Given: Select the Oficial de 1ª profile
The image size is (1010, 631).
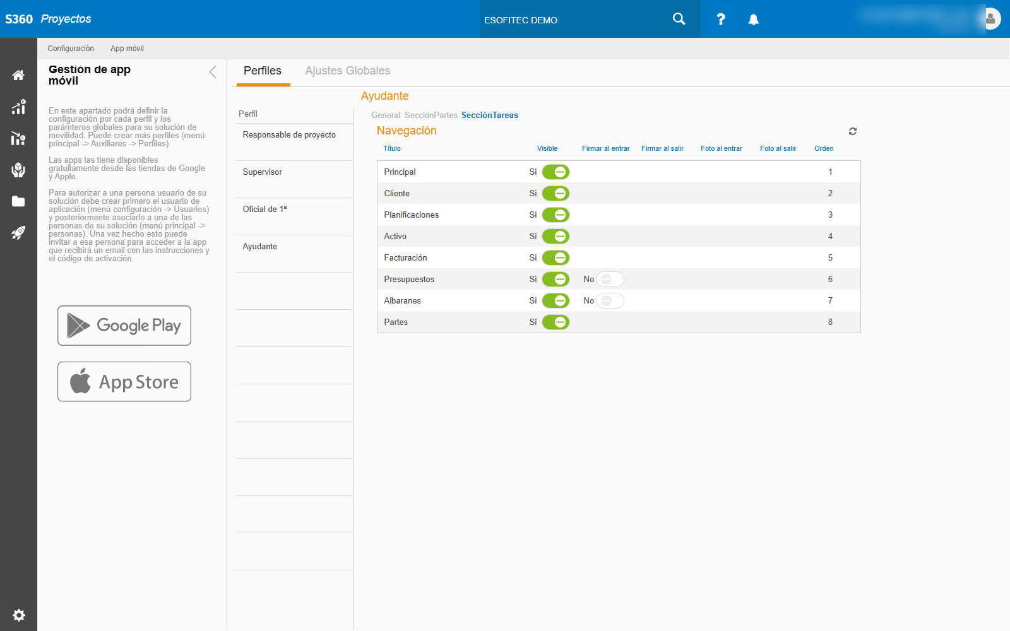Looking at the screenshot, I should pyautogui.click(x=294, y=216).
